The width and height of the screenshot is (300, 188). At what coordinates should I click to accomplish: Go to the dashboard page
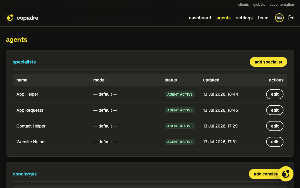point(200,18)
